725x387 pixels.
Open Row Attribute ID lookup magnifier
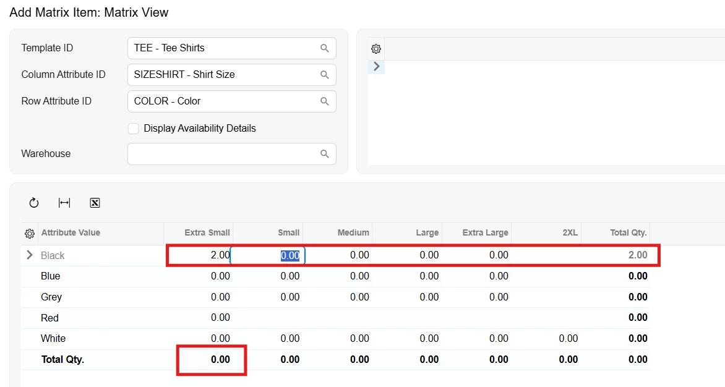pos(325,101)
